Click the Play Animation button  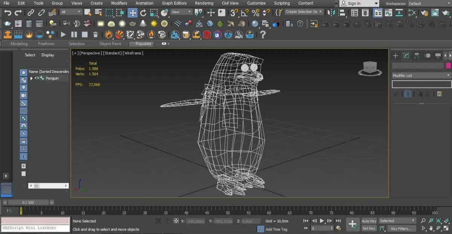coord(322,221)
